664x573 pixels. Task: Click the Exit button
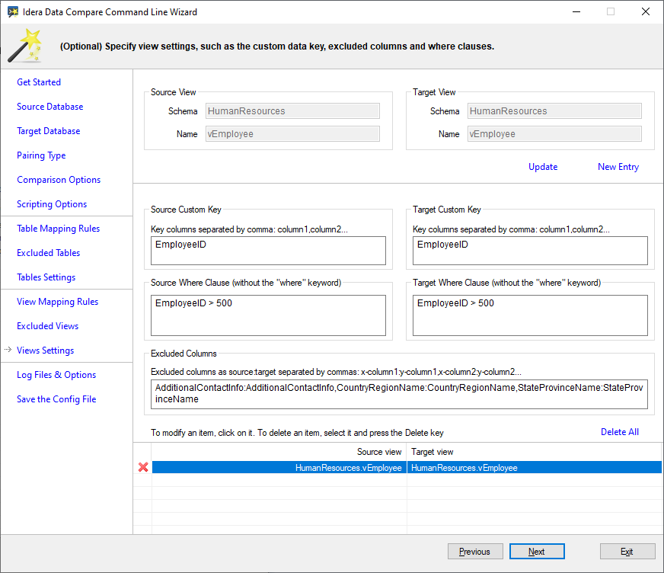coord(627,552)
